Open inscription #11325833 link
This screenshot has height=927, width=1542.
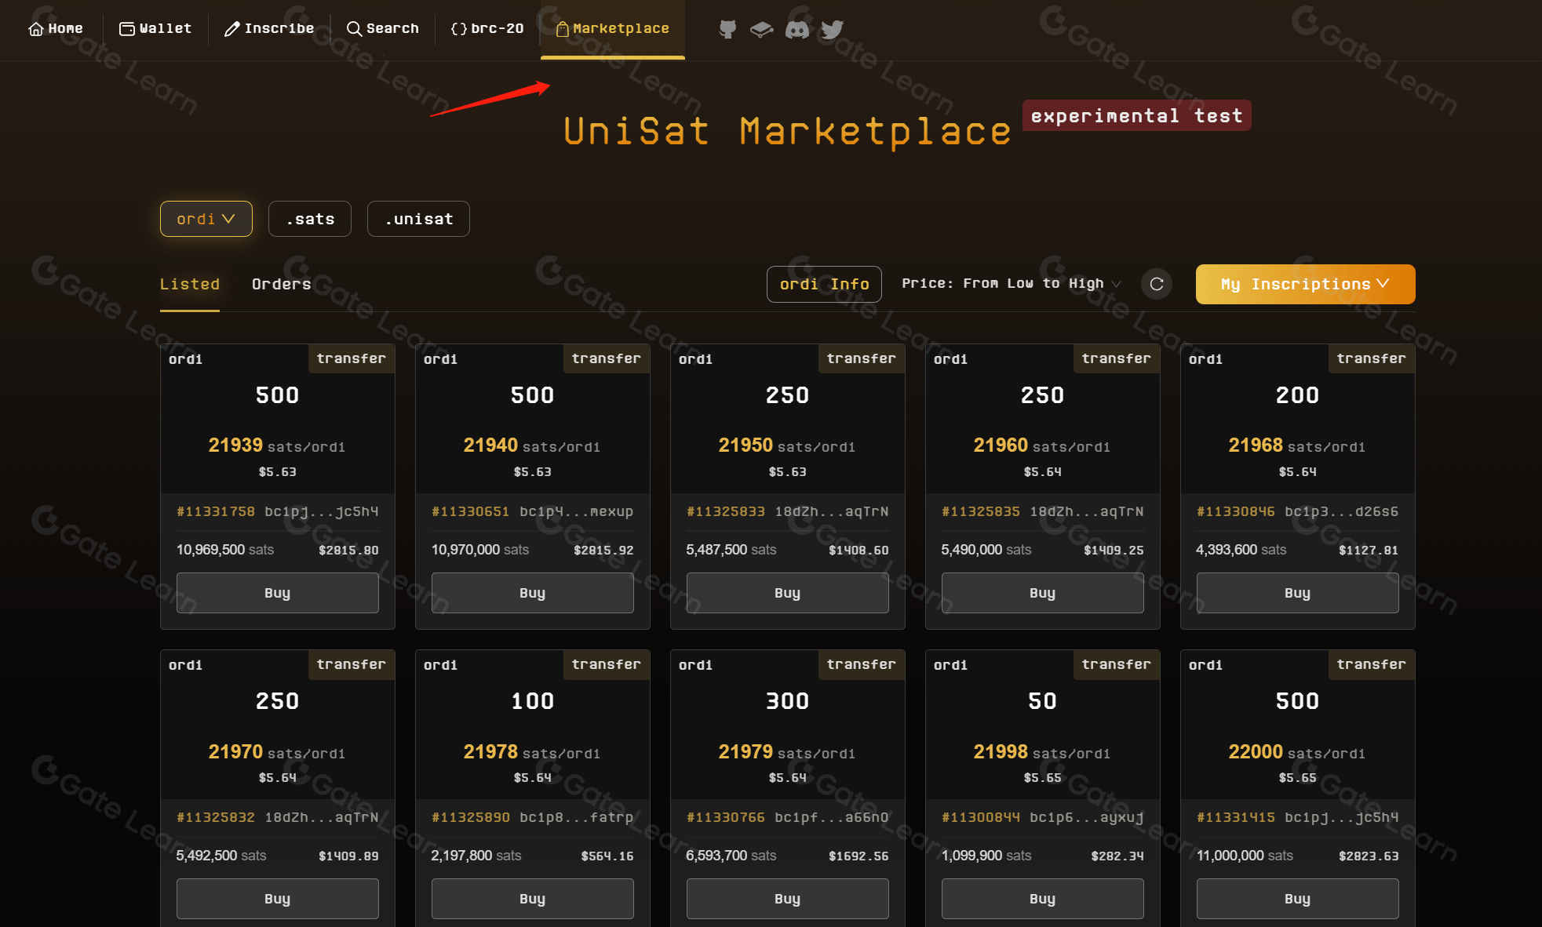pyautogui.click(x=726, y=511)
